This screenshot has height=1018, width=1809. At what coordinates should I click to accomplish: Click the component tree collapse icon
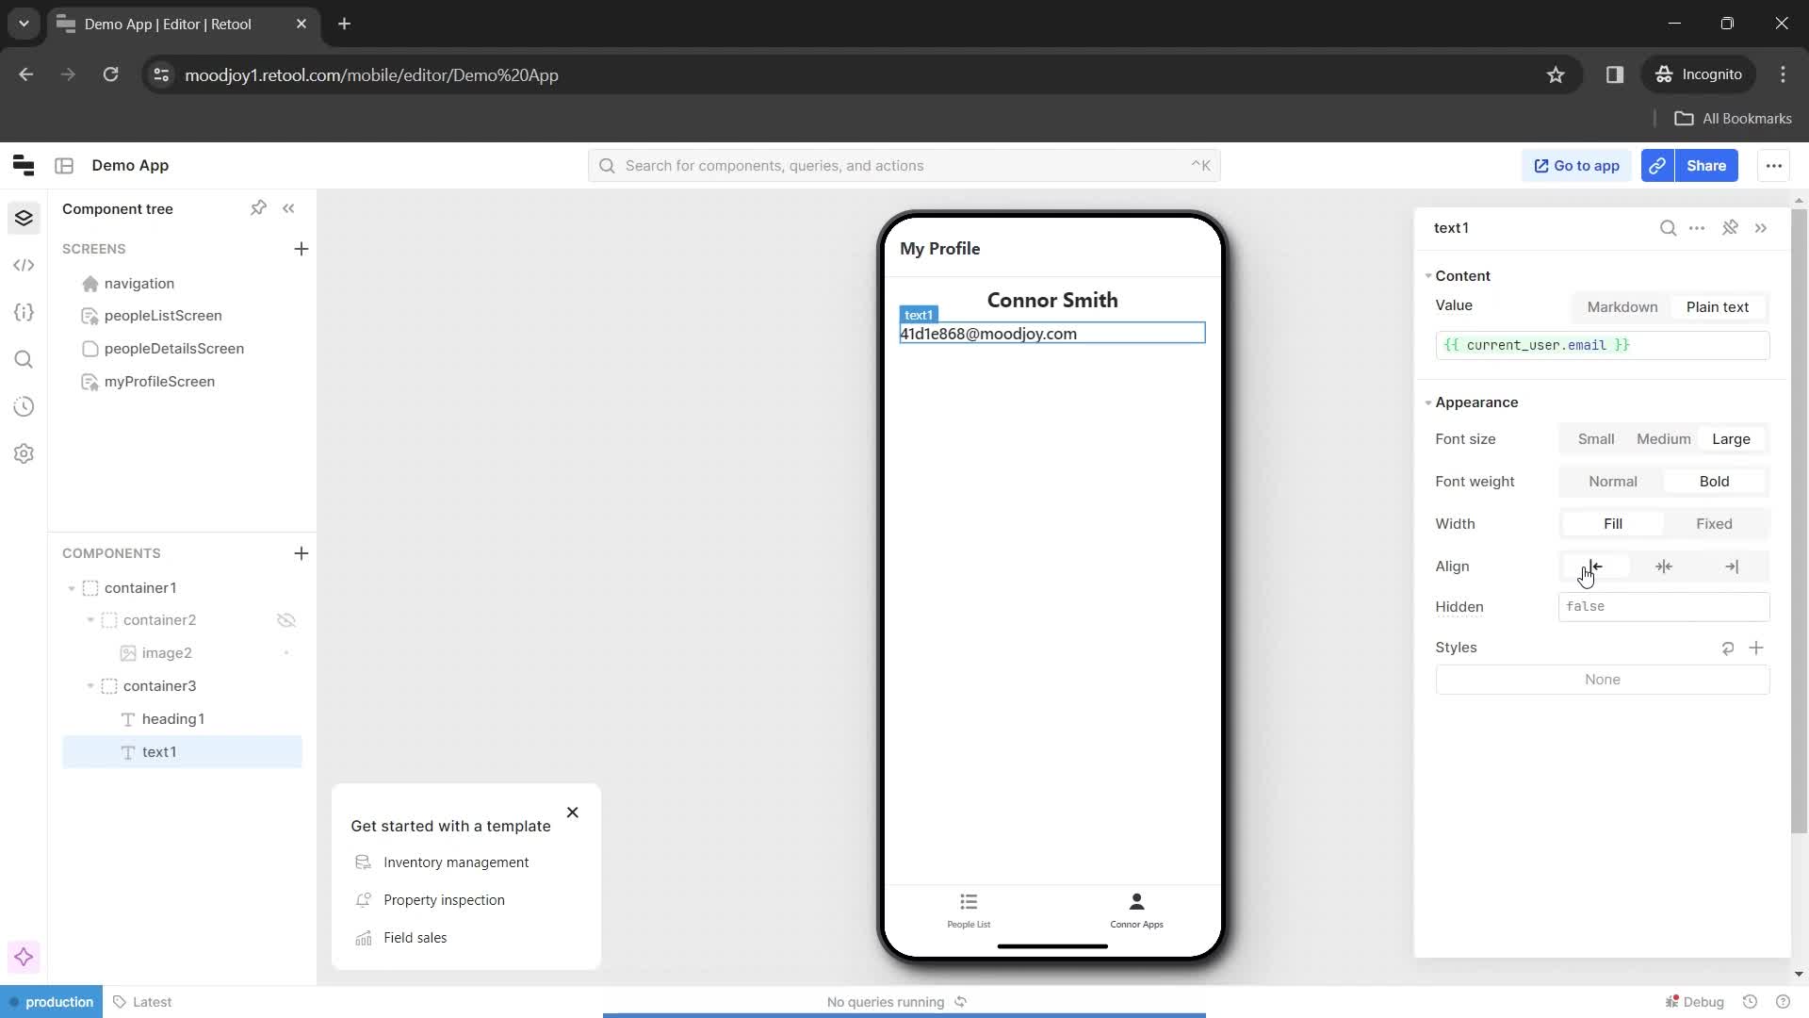pos(288,207)
